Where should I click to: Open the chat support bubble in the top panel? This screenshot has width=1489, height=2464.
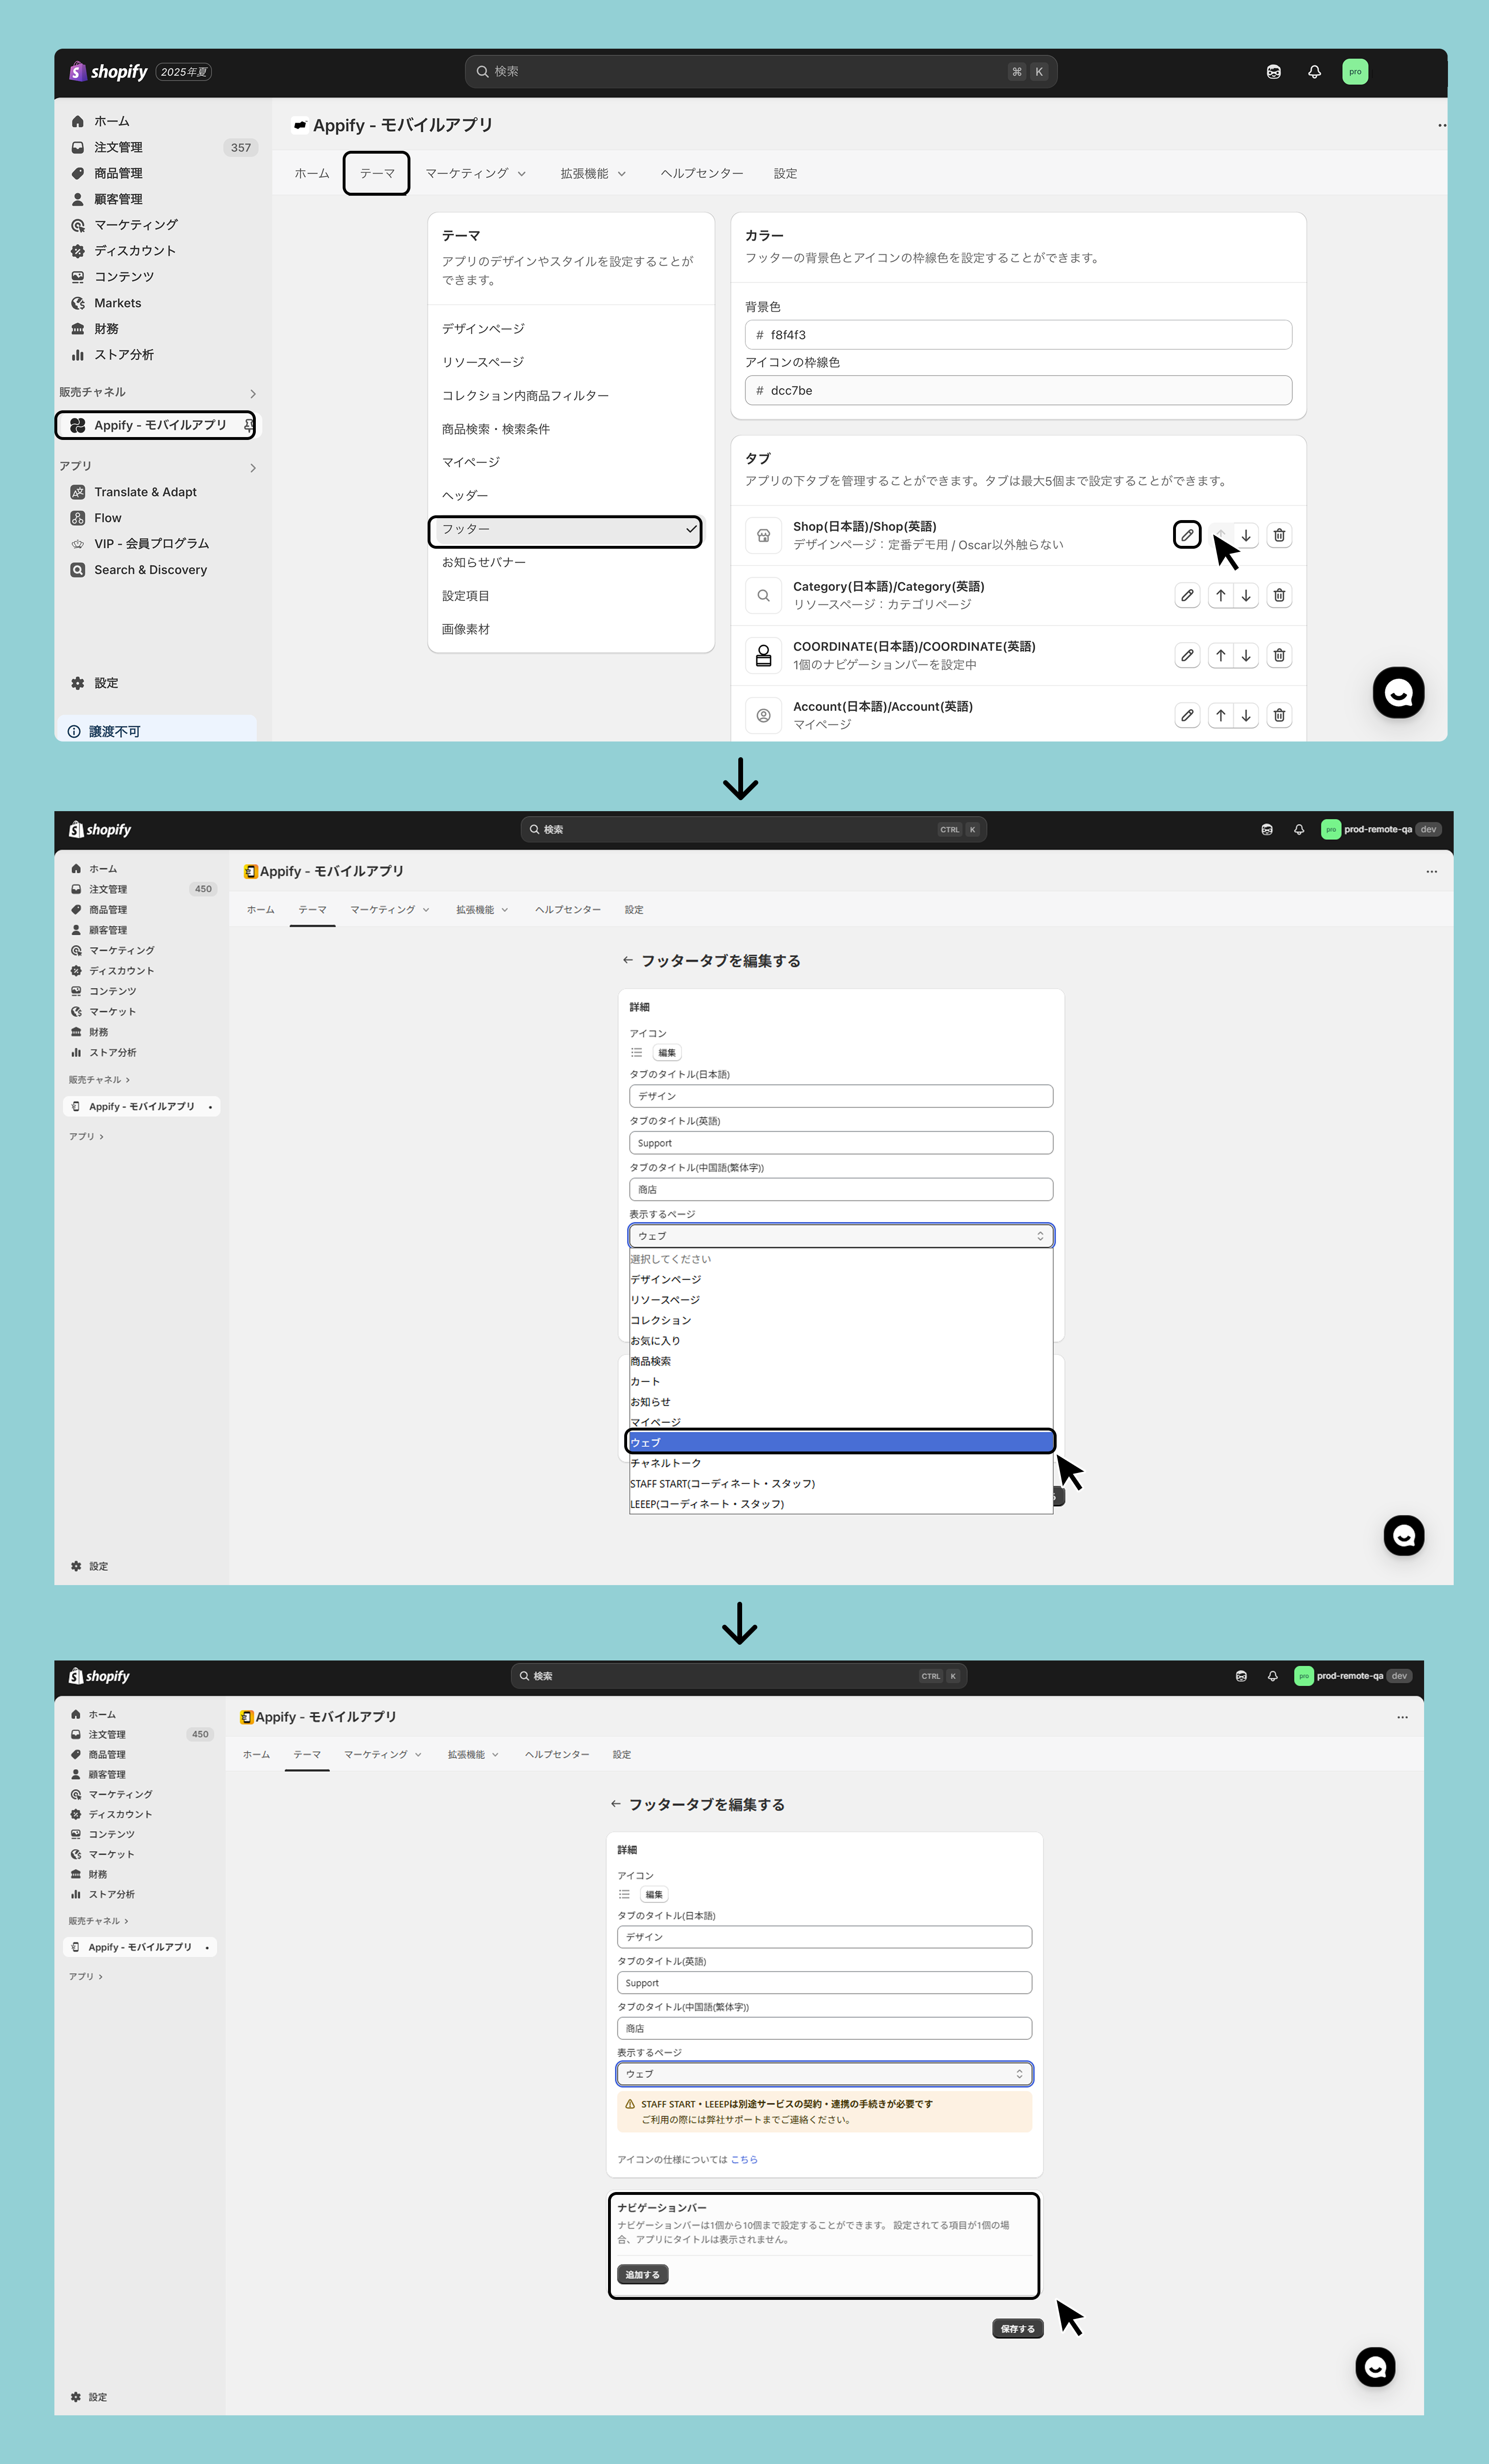[1398, 692]
